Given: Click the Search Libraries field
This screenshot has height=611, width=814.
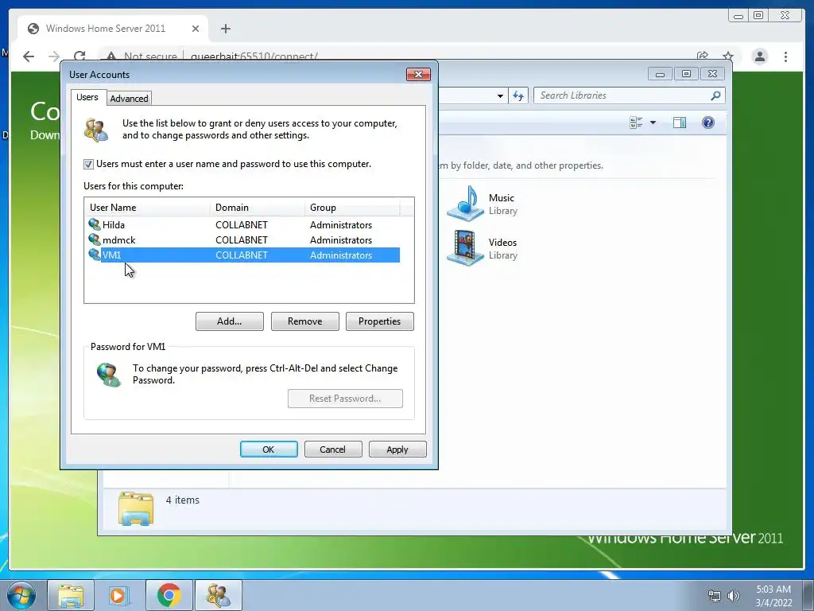Looking at the screenshot, I should click(x=623, y=95).
